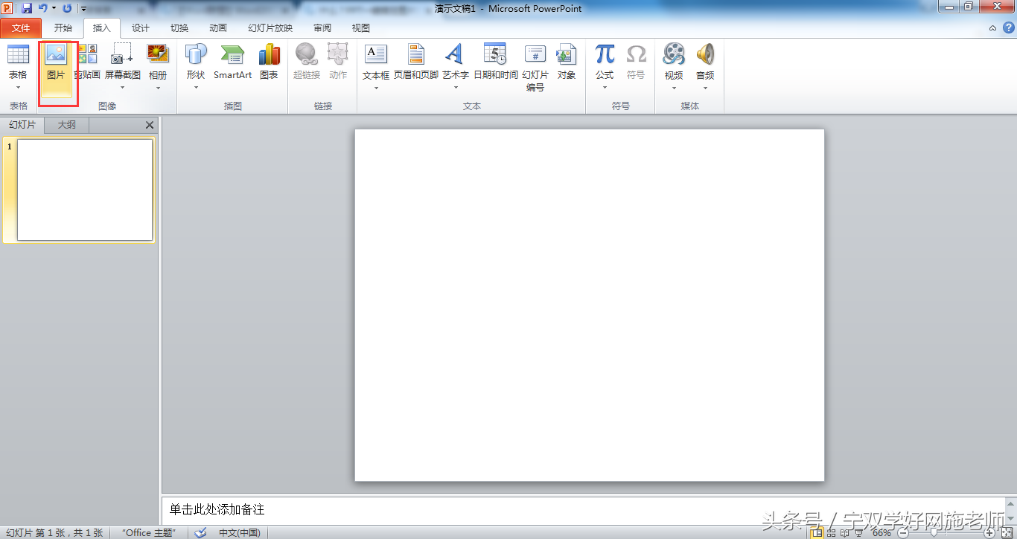Click the 66% zoom level
The height and width of the screenshot is (539, 1017).
881,532
